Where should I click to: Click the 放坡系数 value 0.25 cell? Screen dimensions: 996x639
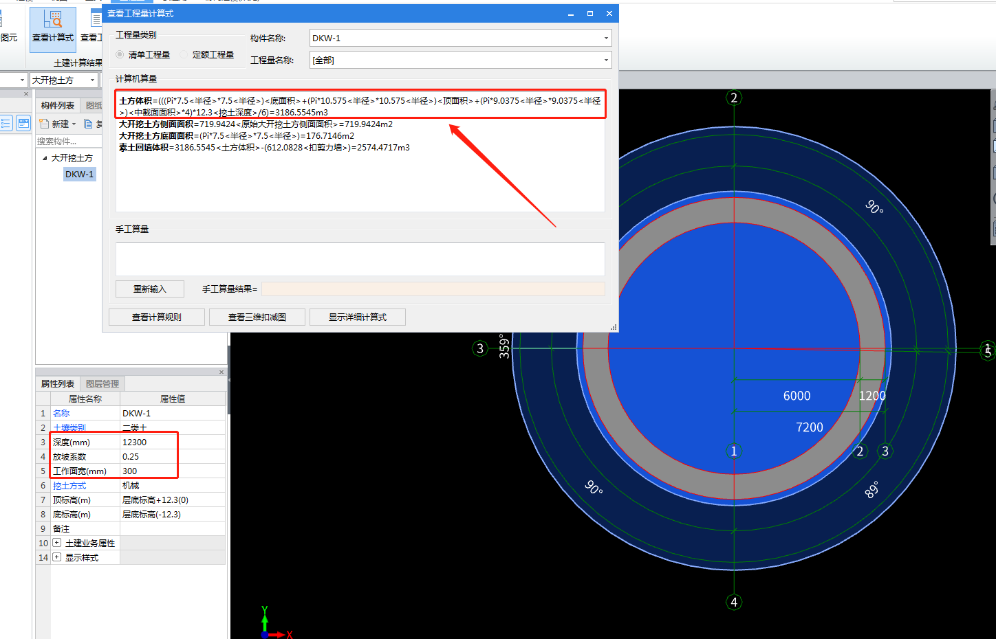[173, 456]
